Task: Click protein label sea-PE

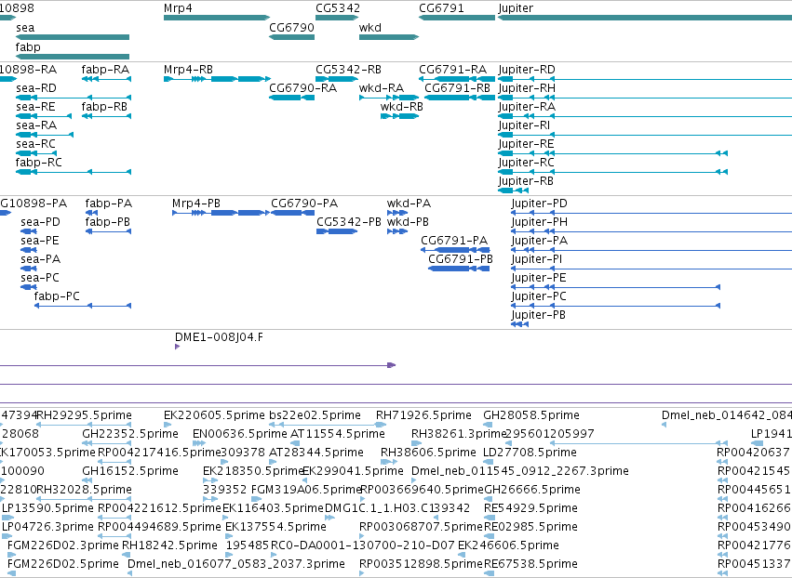Action: (40, 241)
